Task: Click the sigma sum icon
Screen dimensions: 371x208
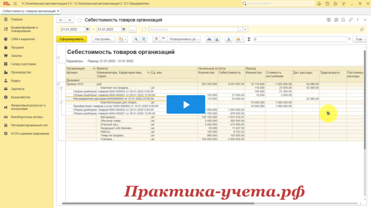Action: 249,39
